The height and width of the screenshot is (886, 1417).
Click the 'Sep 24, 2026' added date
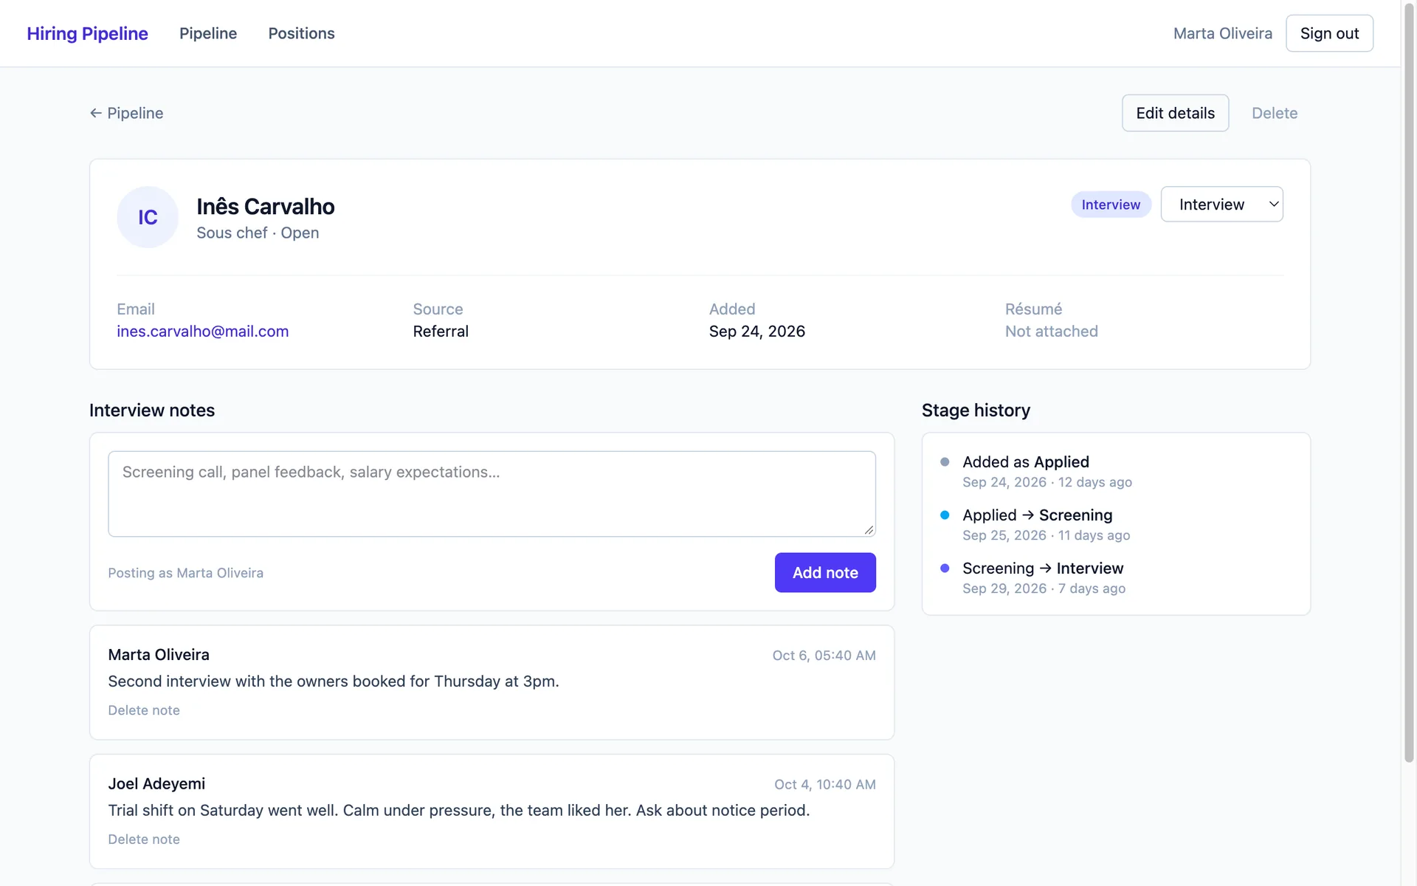click(756, 332)
